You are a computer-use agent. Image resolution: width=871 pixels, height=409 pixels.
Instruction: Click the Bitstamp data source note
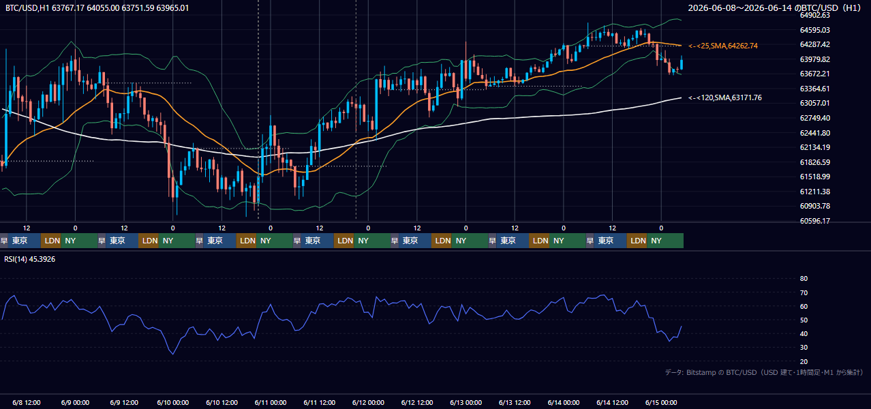pyautogui.click(x=764, y=372)
